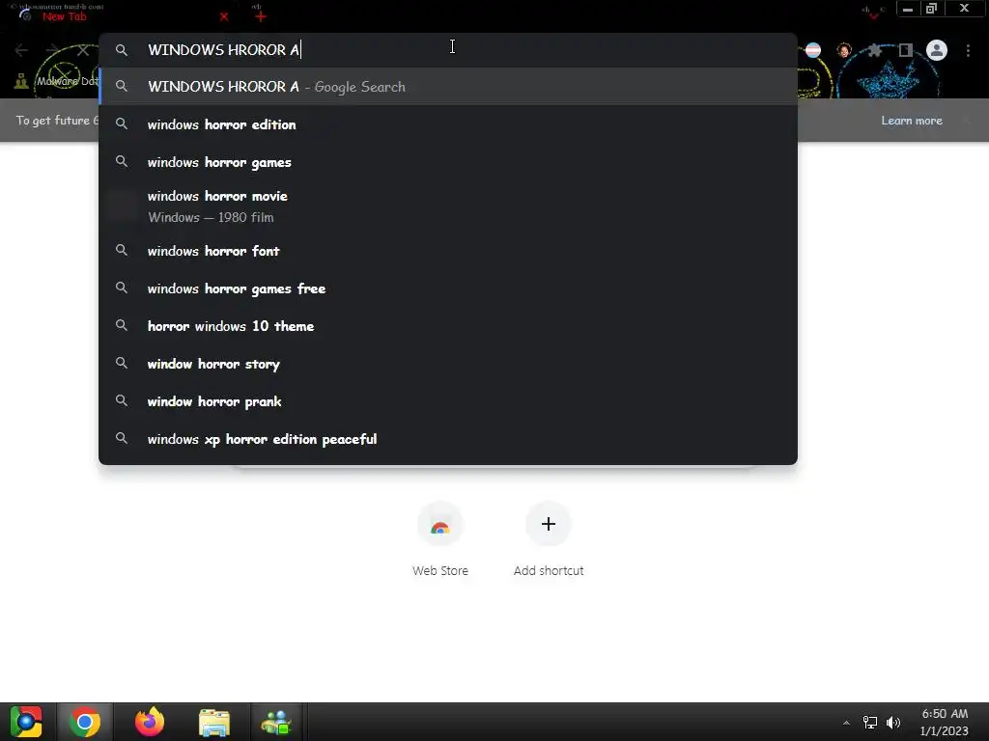Viewport: 989px width, 741px height.
Task: Open the Malware Data bookmark
Action: 58,81
